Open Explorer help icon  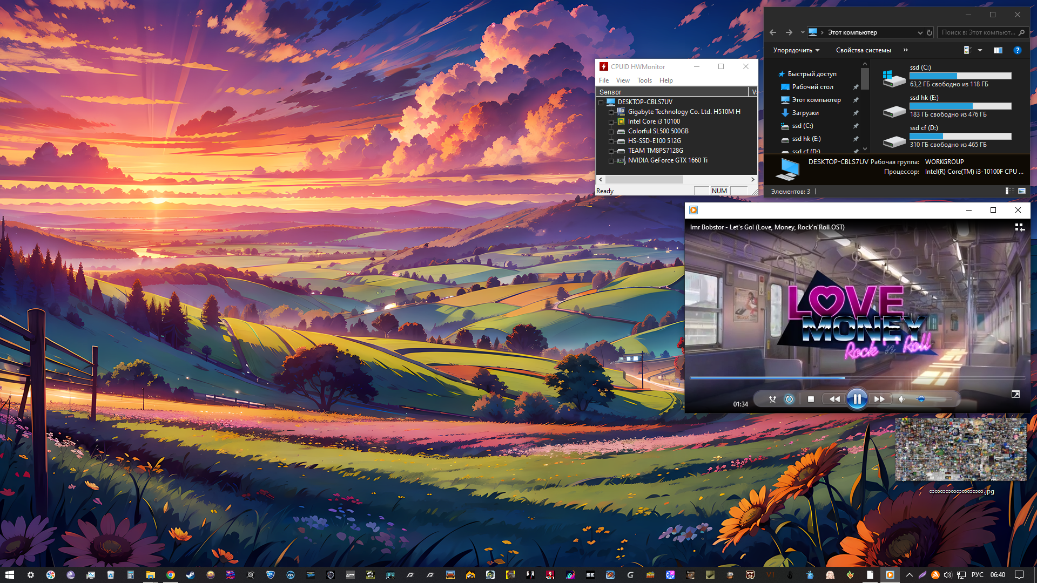coord(1017,50)
